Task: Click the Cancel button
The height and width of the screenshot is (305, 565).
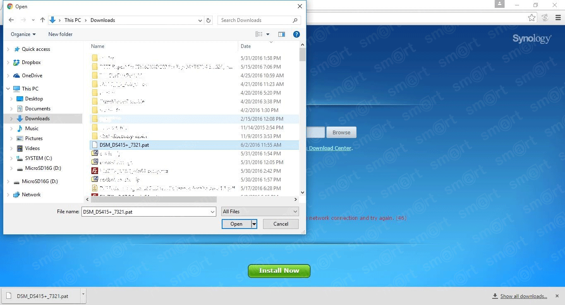Action: coord(281,224)
